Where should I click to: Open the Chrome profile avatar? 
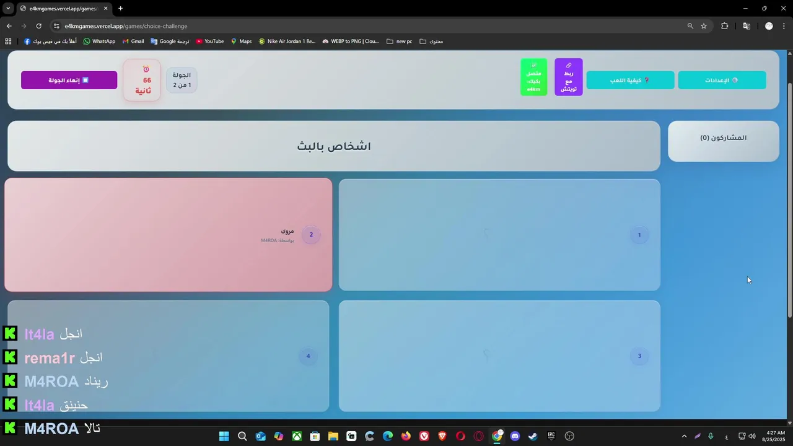click(769, 26)
